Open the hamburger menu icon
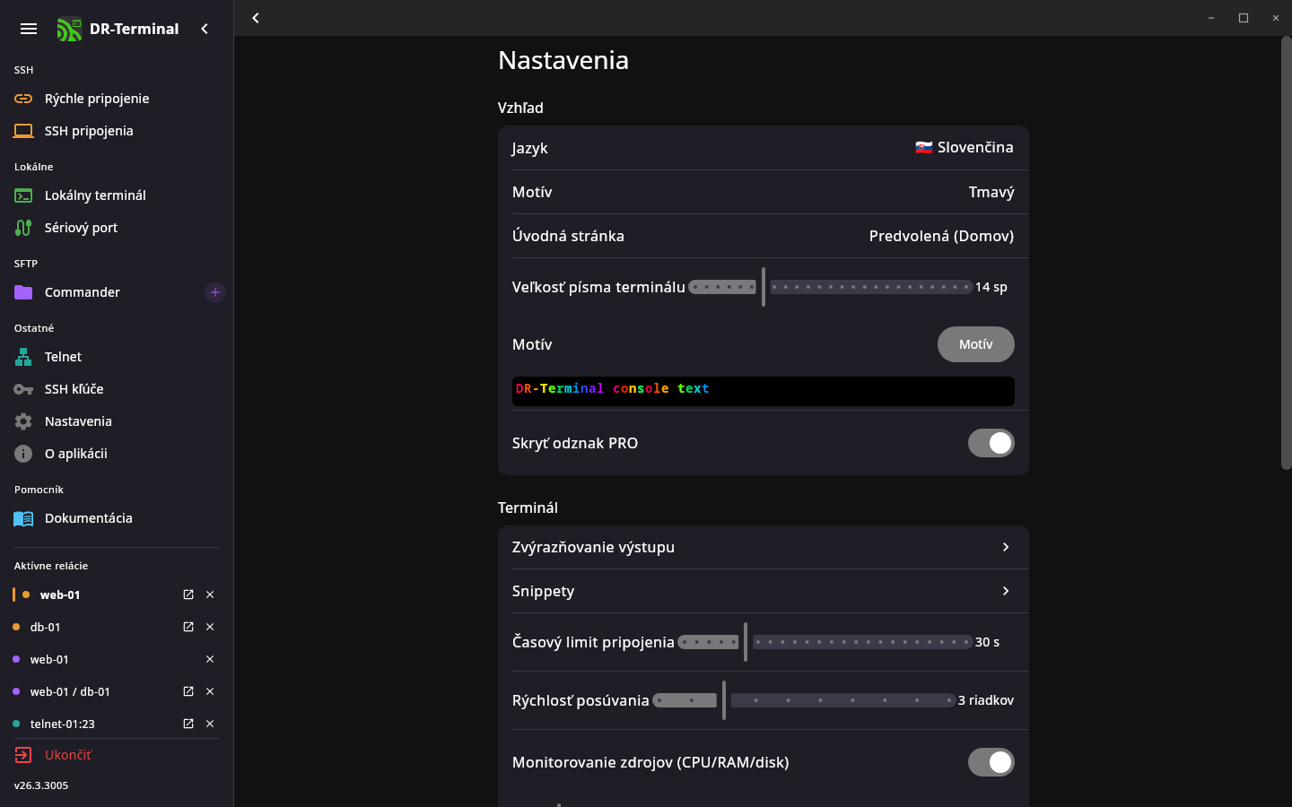The image size is (1292, 807). coord(29,29)
